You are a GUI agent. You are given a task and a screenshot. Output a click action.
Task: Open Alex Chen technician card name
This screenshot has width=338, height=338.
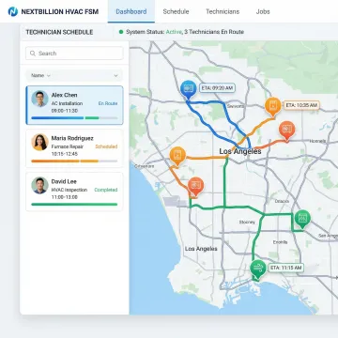point(64,95)
